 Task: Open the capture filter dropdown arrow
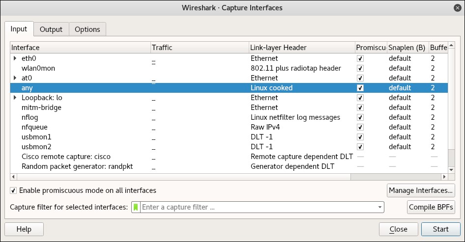click(x=379, y=207)
